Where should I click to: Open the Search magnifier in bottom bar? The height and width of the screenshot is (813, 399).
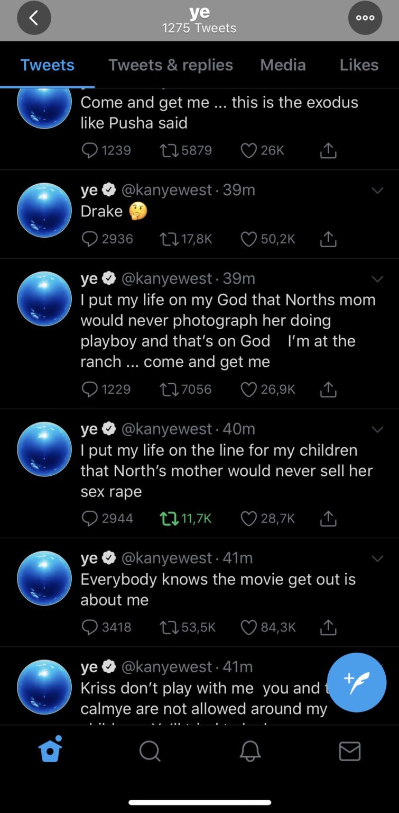[x=150, y=751]
